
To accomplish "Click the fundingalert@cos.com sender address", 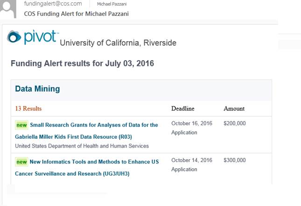I will click(53, 4).
